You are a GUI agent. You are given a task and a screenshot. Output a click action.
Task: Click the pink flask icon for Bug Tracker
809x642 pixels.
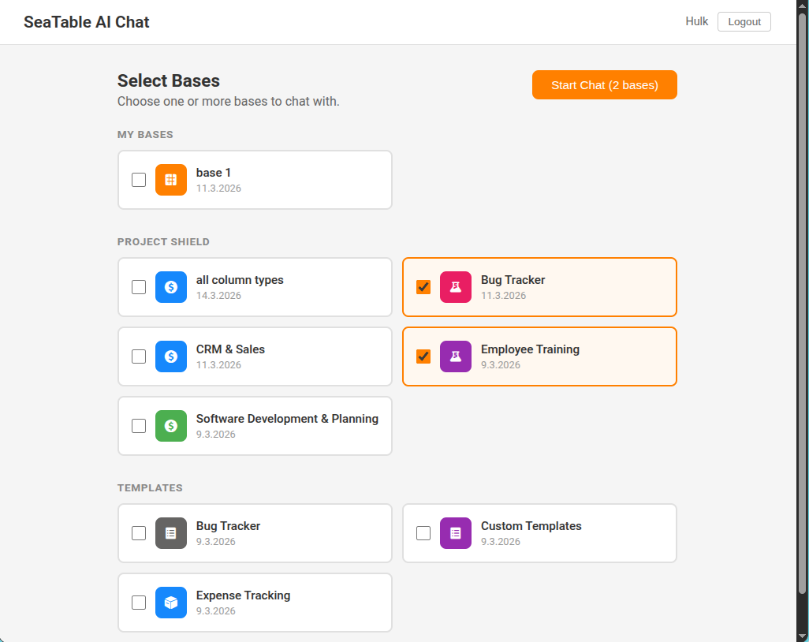(456, 287)
